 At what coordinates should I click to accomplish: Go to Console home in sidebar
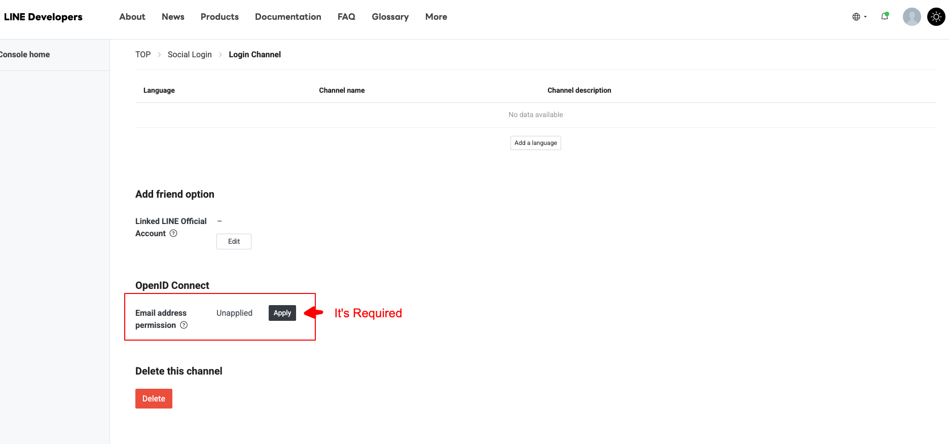click(x=25, y=54)
